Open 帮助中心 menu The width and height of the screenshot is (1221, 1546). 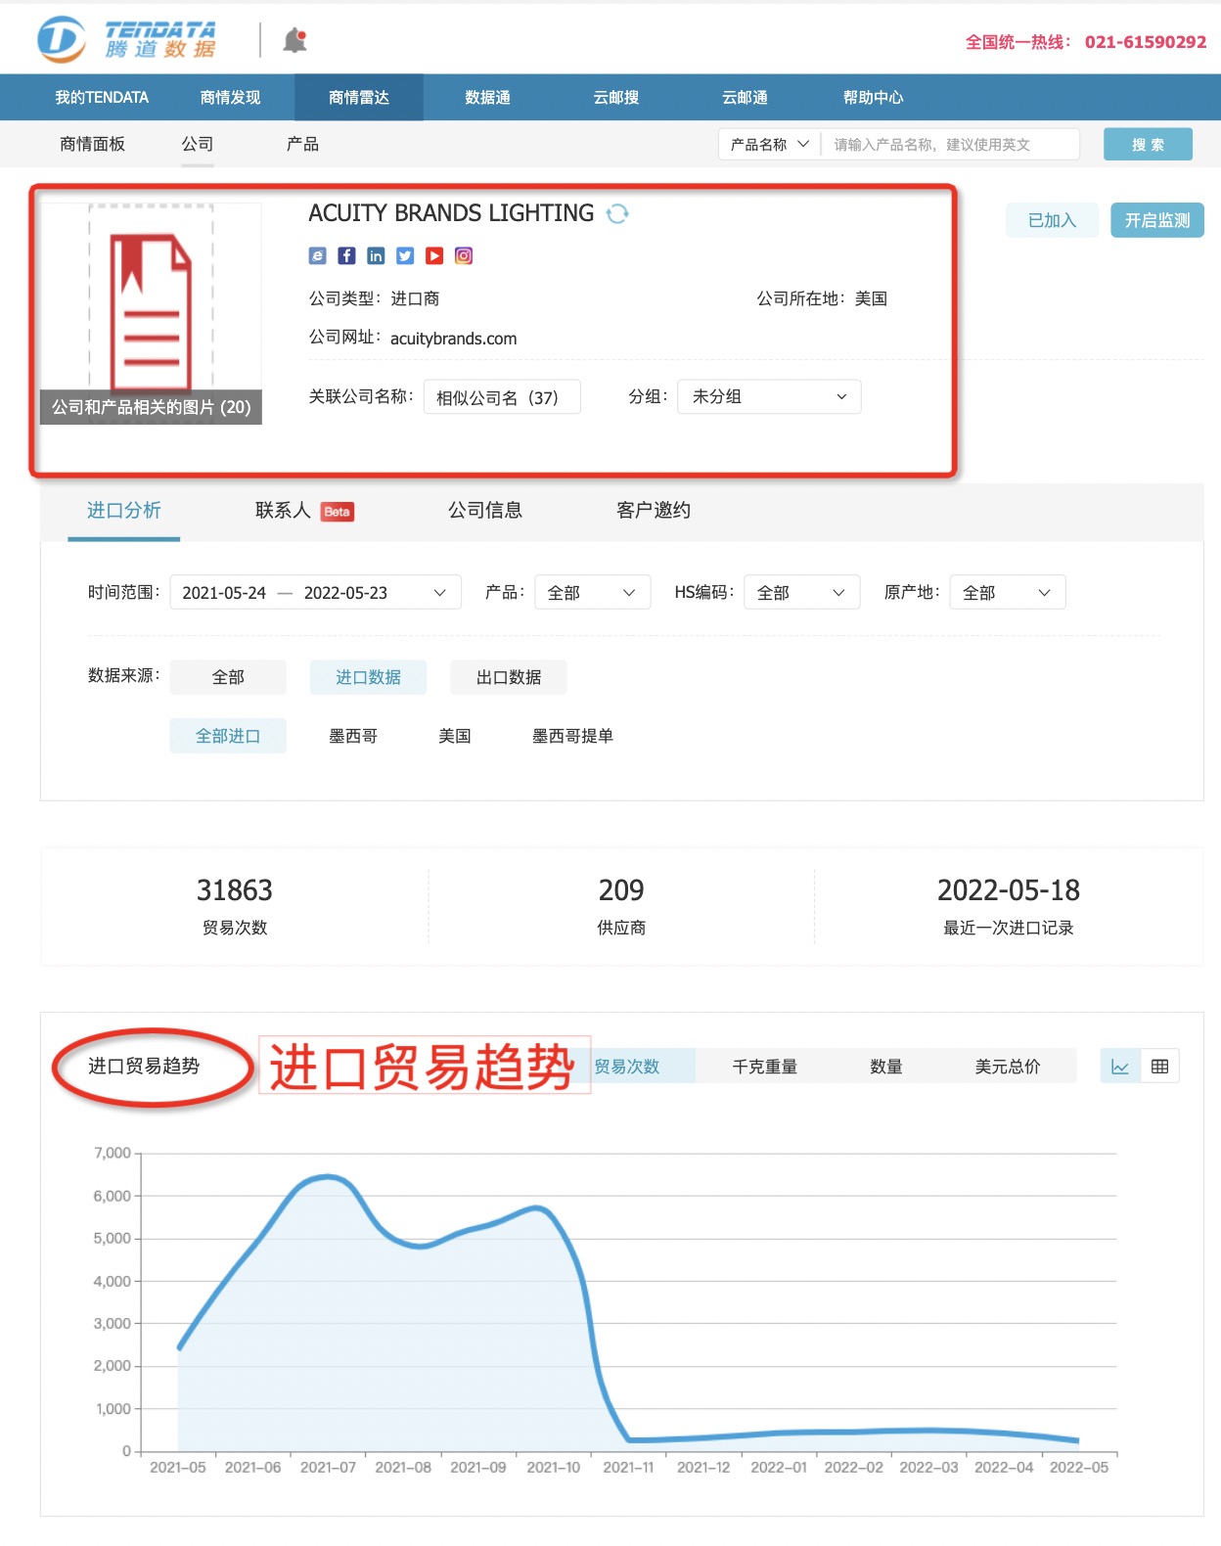pos(873,97)
